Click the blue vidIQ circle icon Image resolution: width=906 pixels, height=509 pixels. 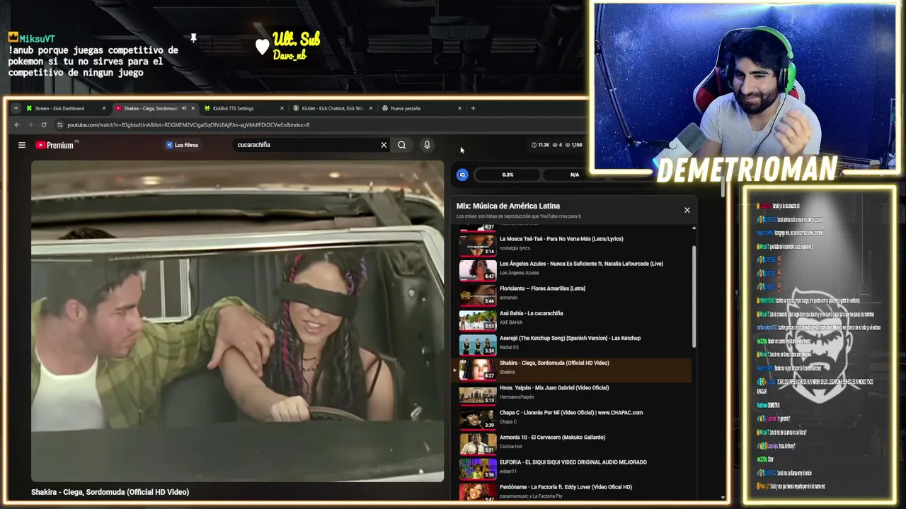pos(462,175)
